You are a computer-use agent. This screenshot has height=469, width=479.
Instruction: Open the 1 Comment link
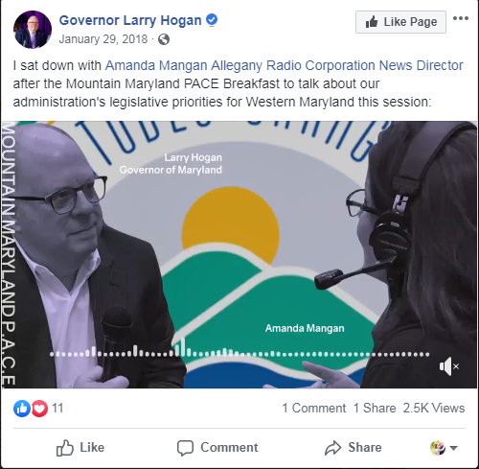tap(314, 409)
